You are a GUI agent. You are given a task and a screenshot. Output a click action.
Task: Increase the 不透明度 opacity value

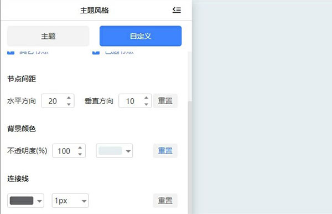point(80,148)
